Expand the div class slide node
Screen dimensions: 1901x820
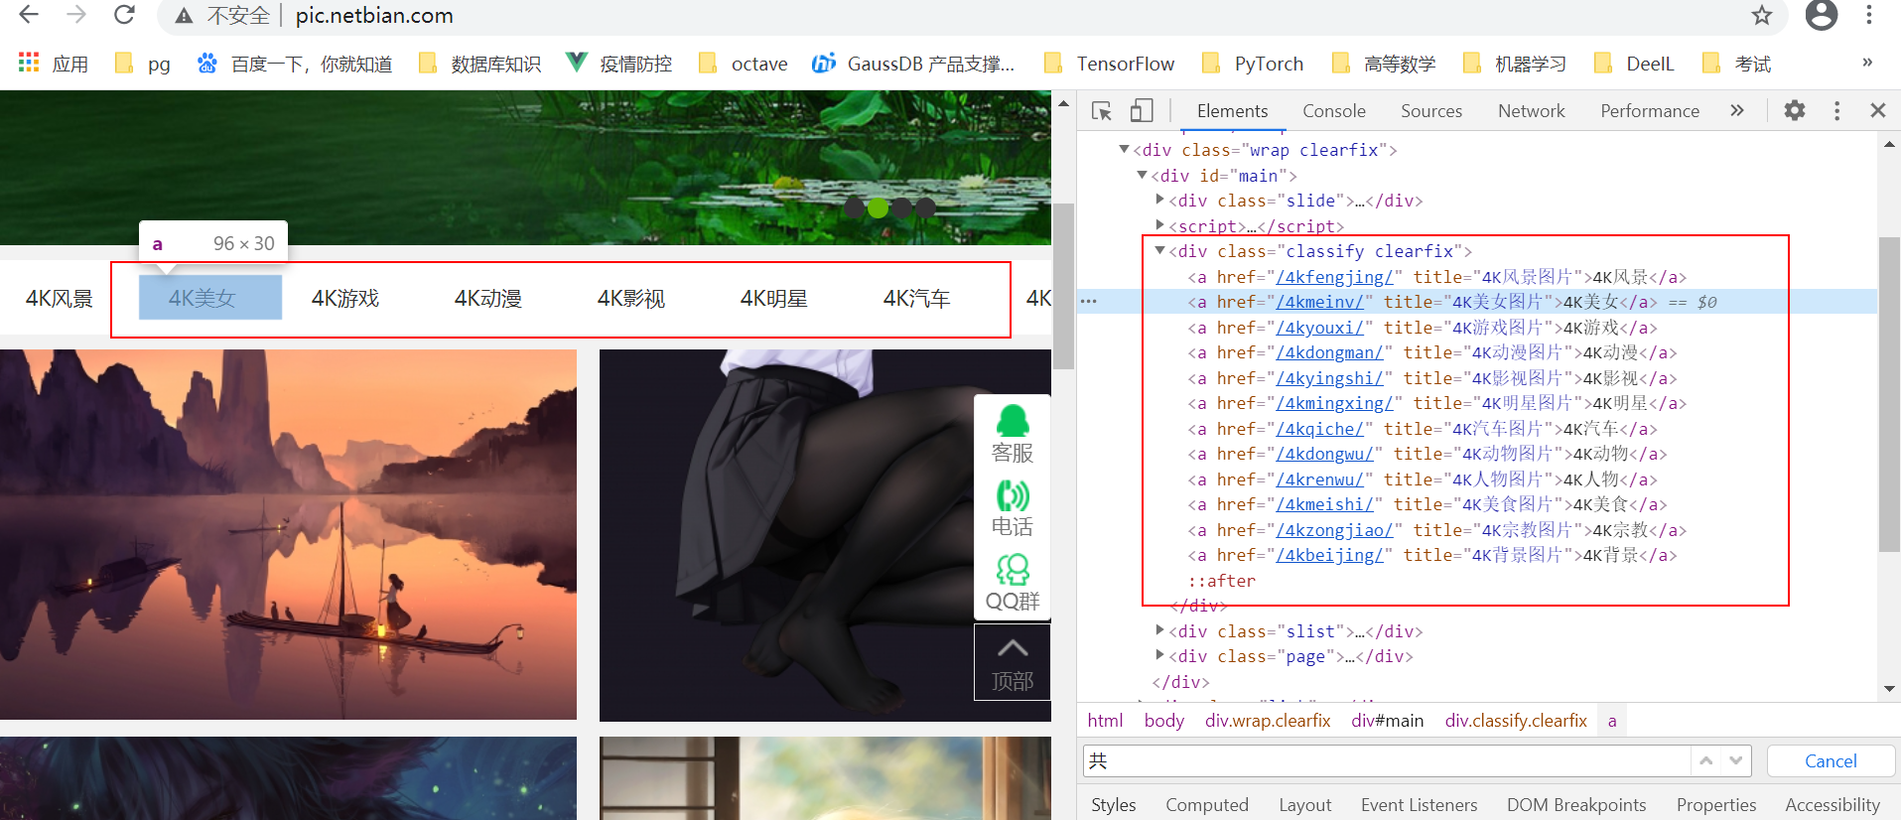click(x=1159, y=200)
